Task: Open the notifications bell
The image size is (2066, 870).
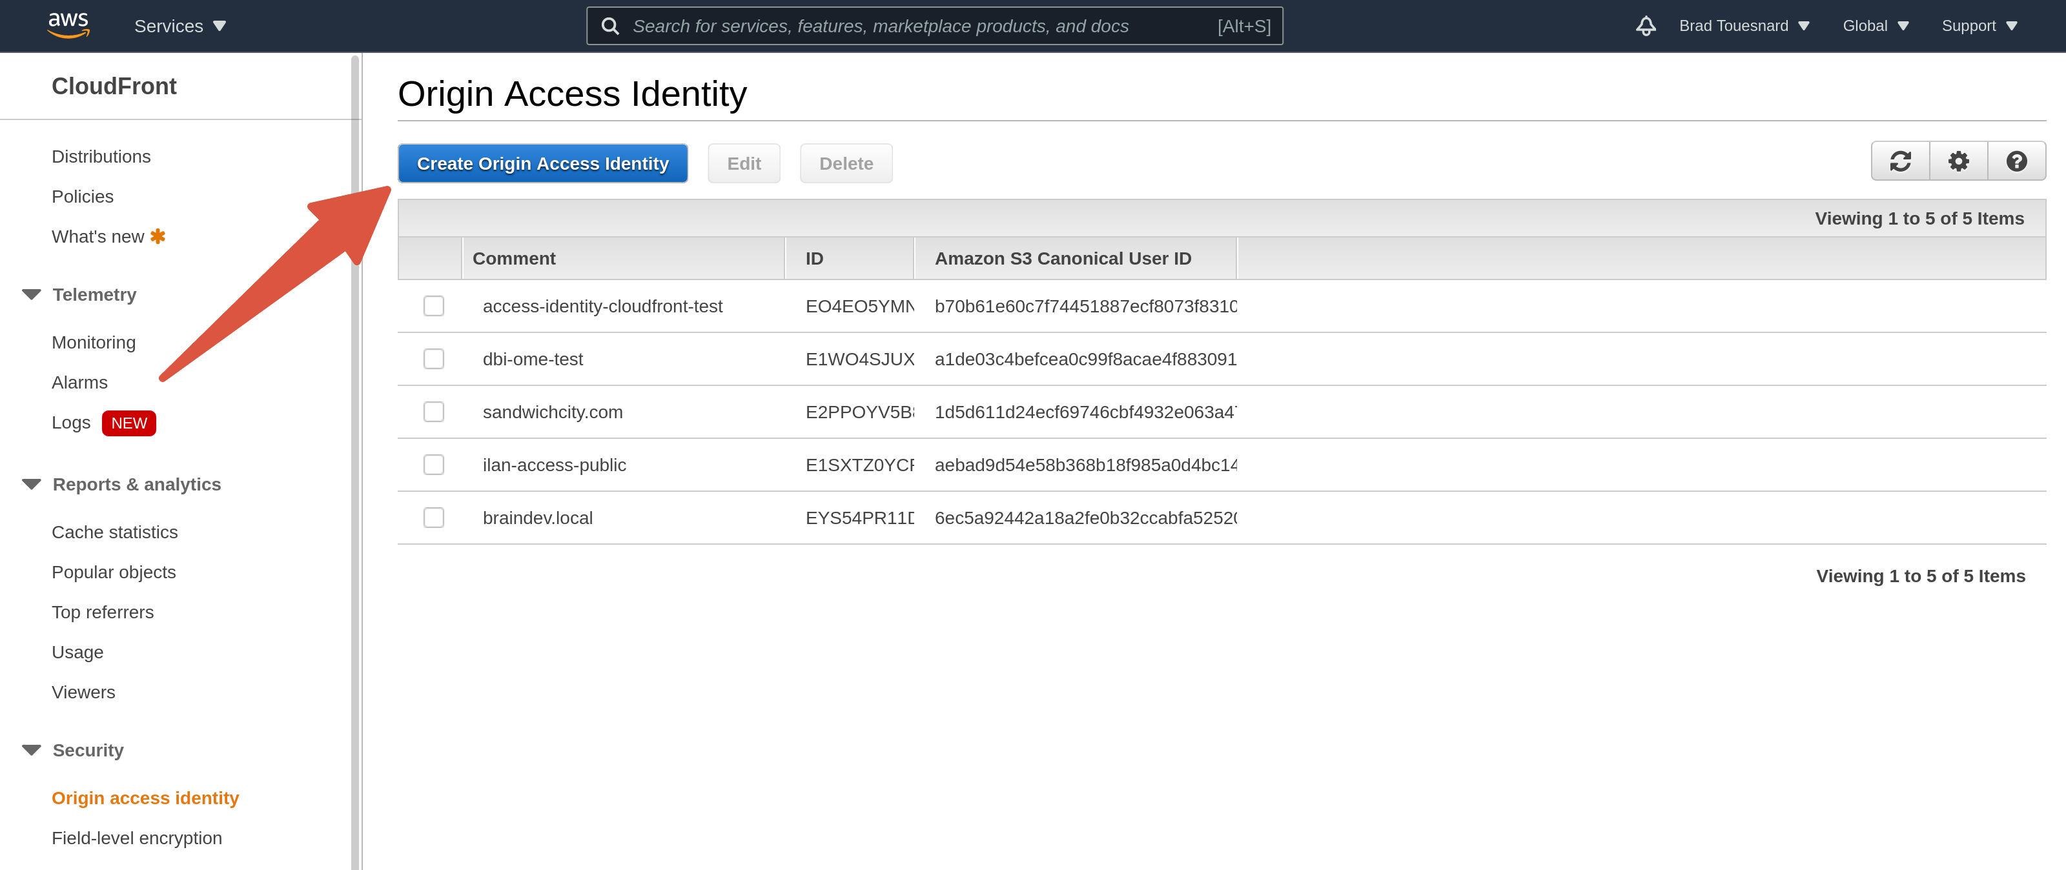Action: point(1646,25)
